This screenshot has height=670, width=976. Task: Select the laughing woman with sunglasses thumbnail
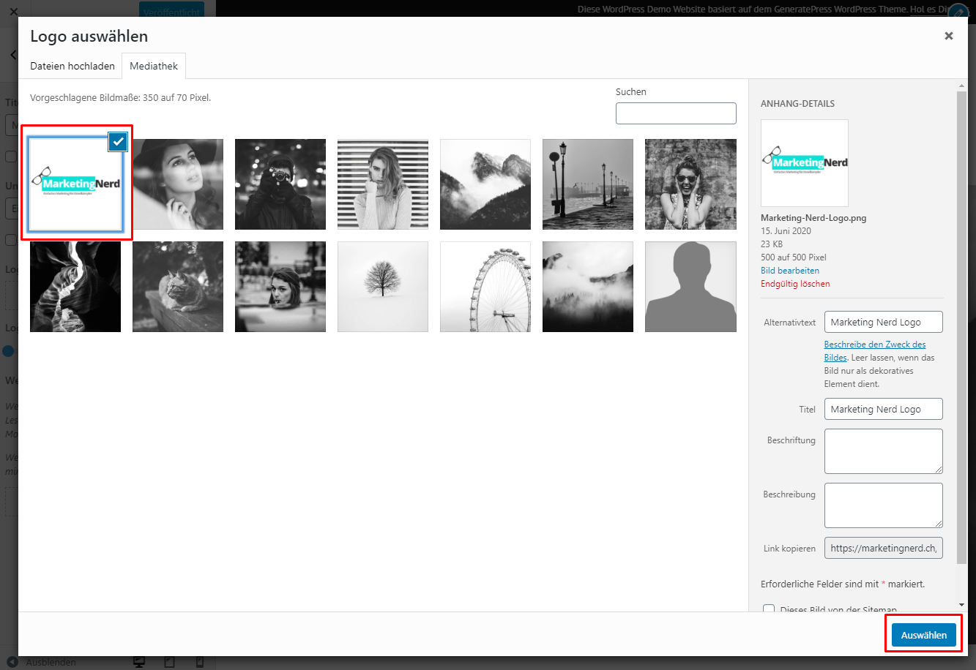(690, 184)
